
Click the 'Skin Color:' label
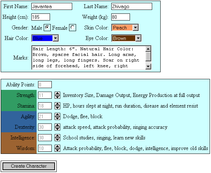click(97, 28)
